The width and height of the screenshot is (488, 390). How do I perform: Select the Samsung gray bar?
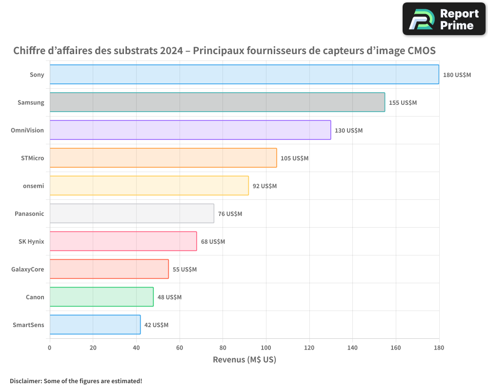217,102
